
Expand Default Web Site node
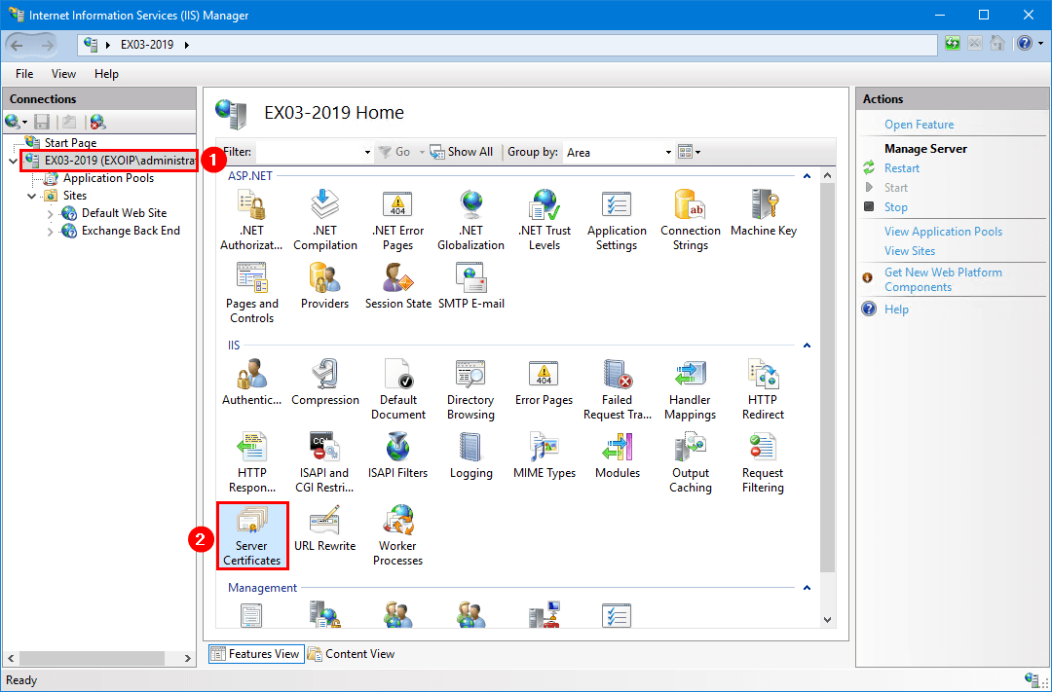click(51, 214)
